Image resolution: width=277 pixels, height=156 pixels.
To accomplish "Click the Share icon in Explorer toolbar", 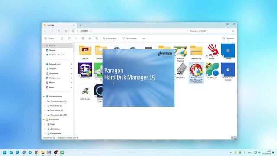I will click(x=90, y=39).
